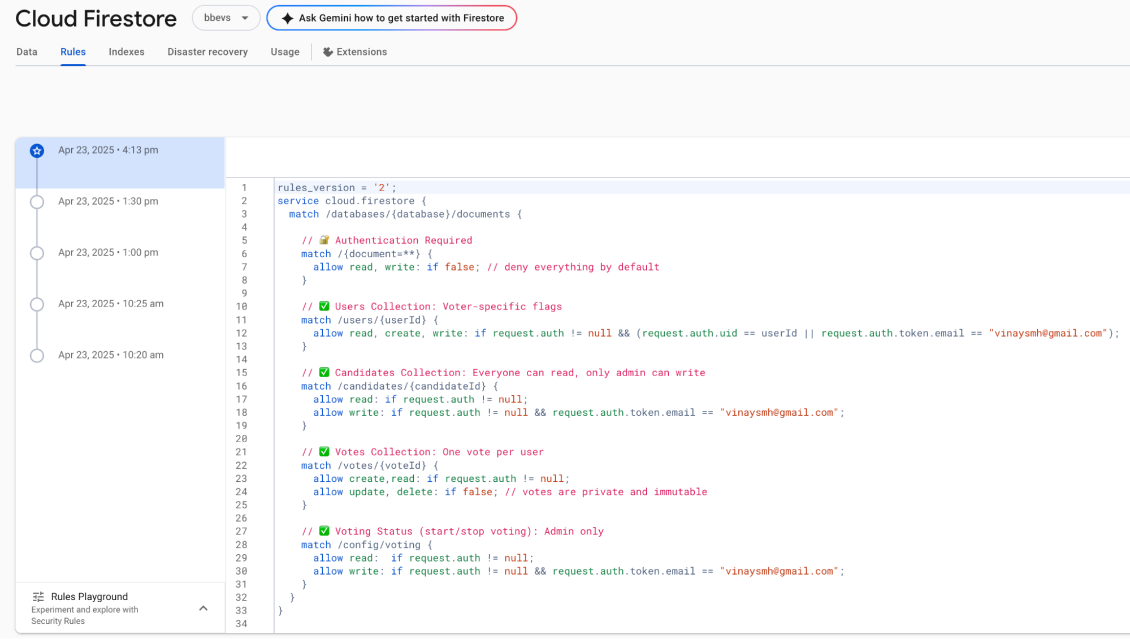Select version marker for 10:25 am

click(x=37, y=304)
